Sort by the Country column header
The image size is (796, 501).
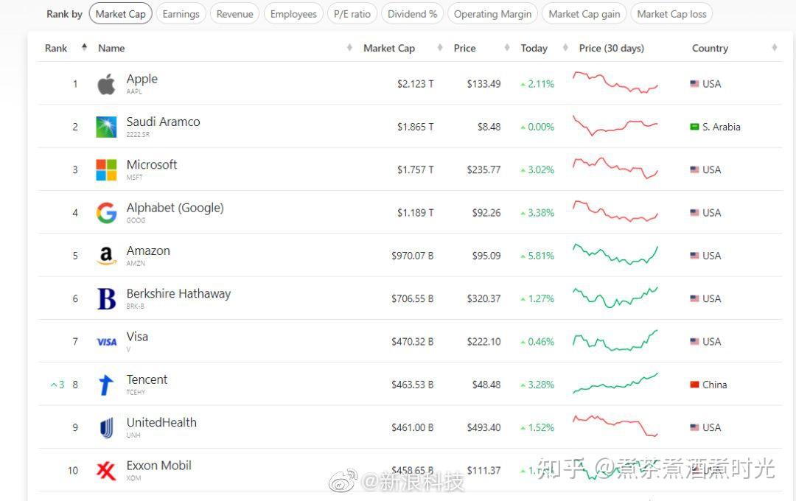click(x=710, y=48)
